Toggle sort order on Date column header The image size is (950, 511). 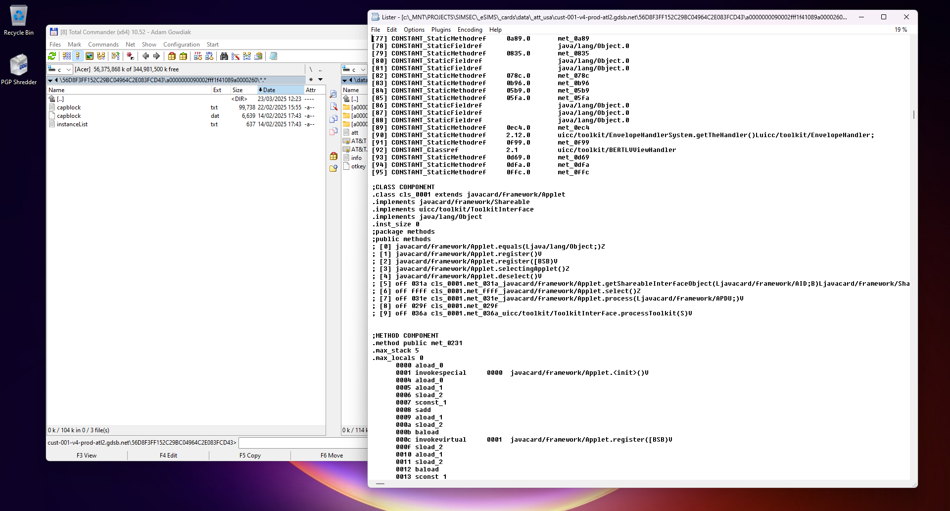pos(280,90)
